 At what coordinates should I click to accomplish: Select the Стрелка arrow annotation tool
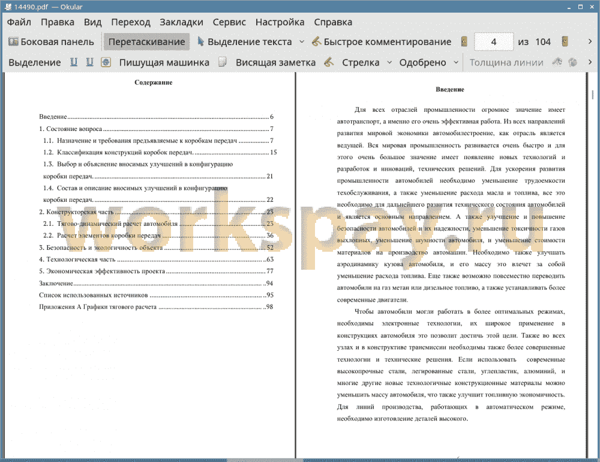click(361, 62)
